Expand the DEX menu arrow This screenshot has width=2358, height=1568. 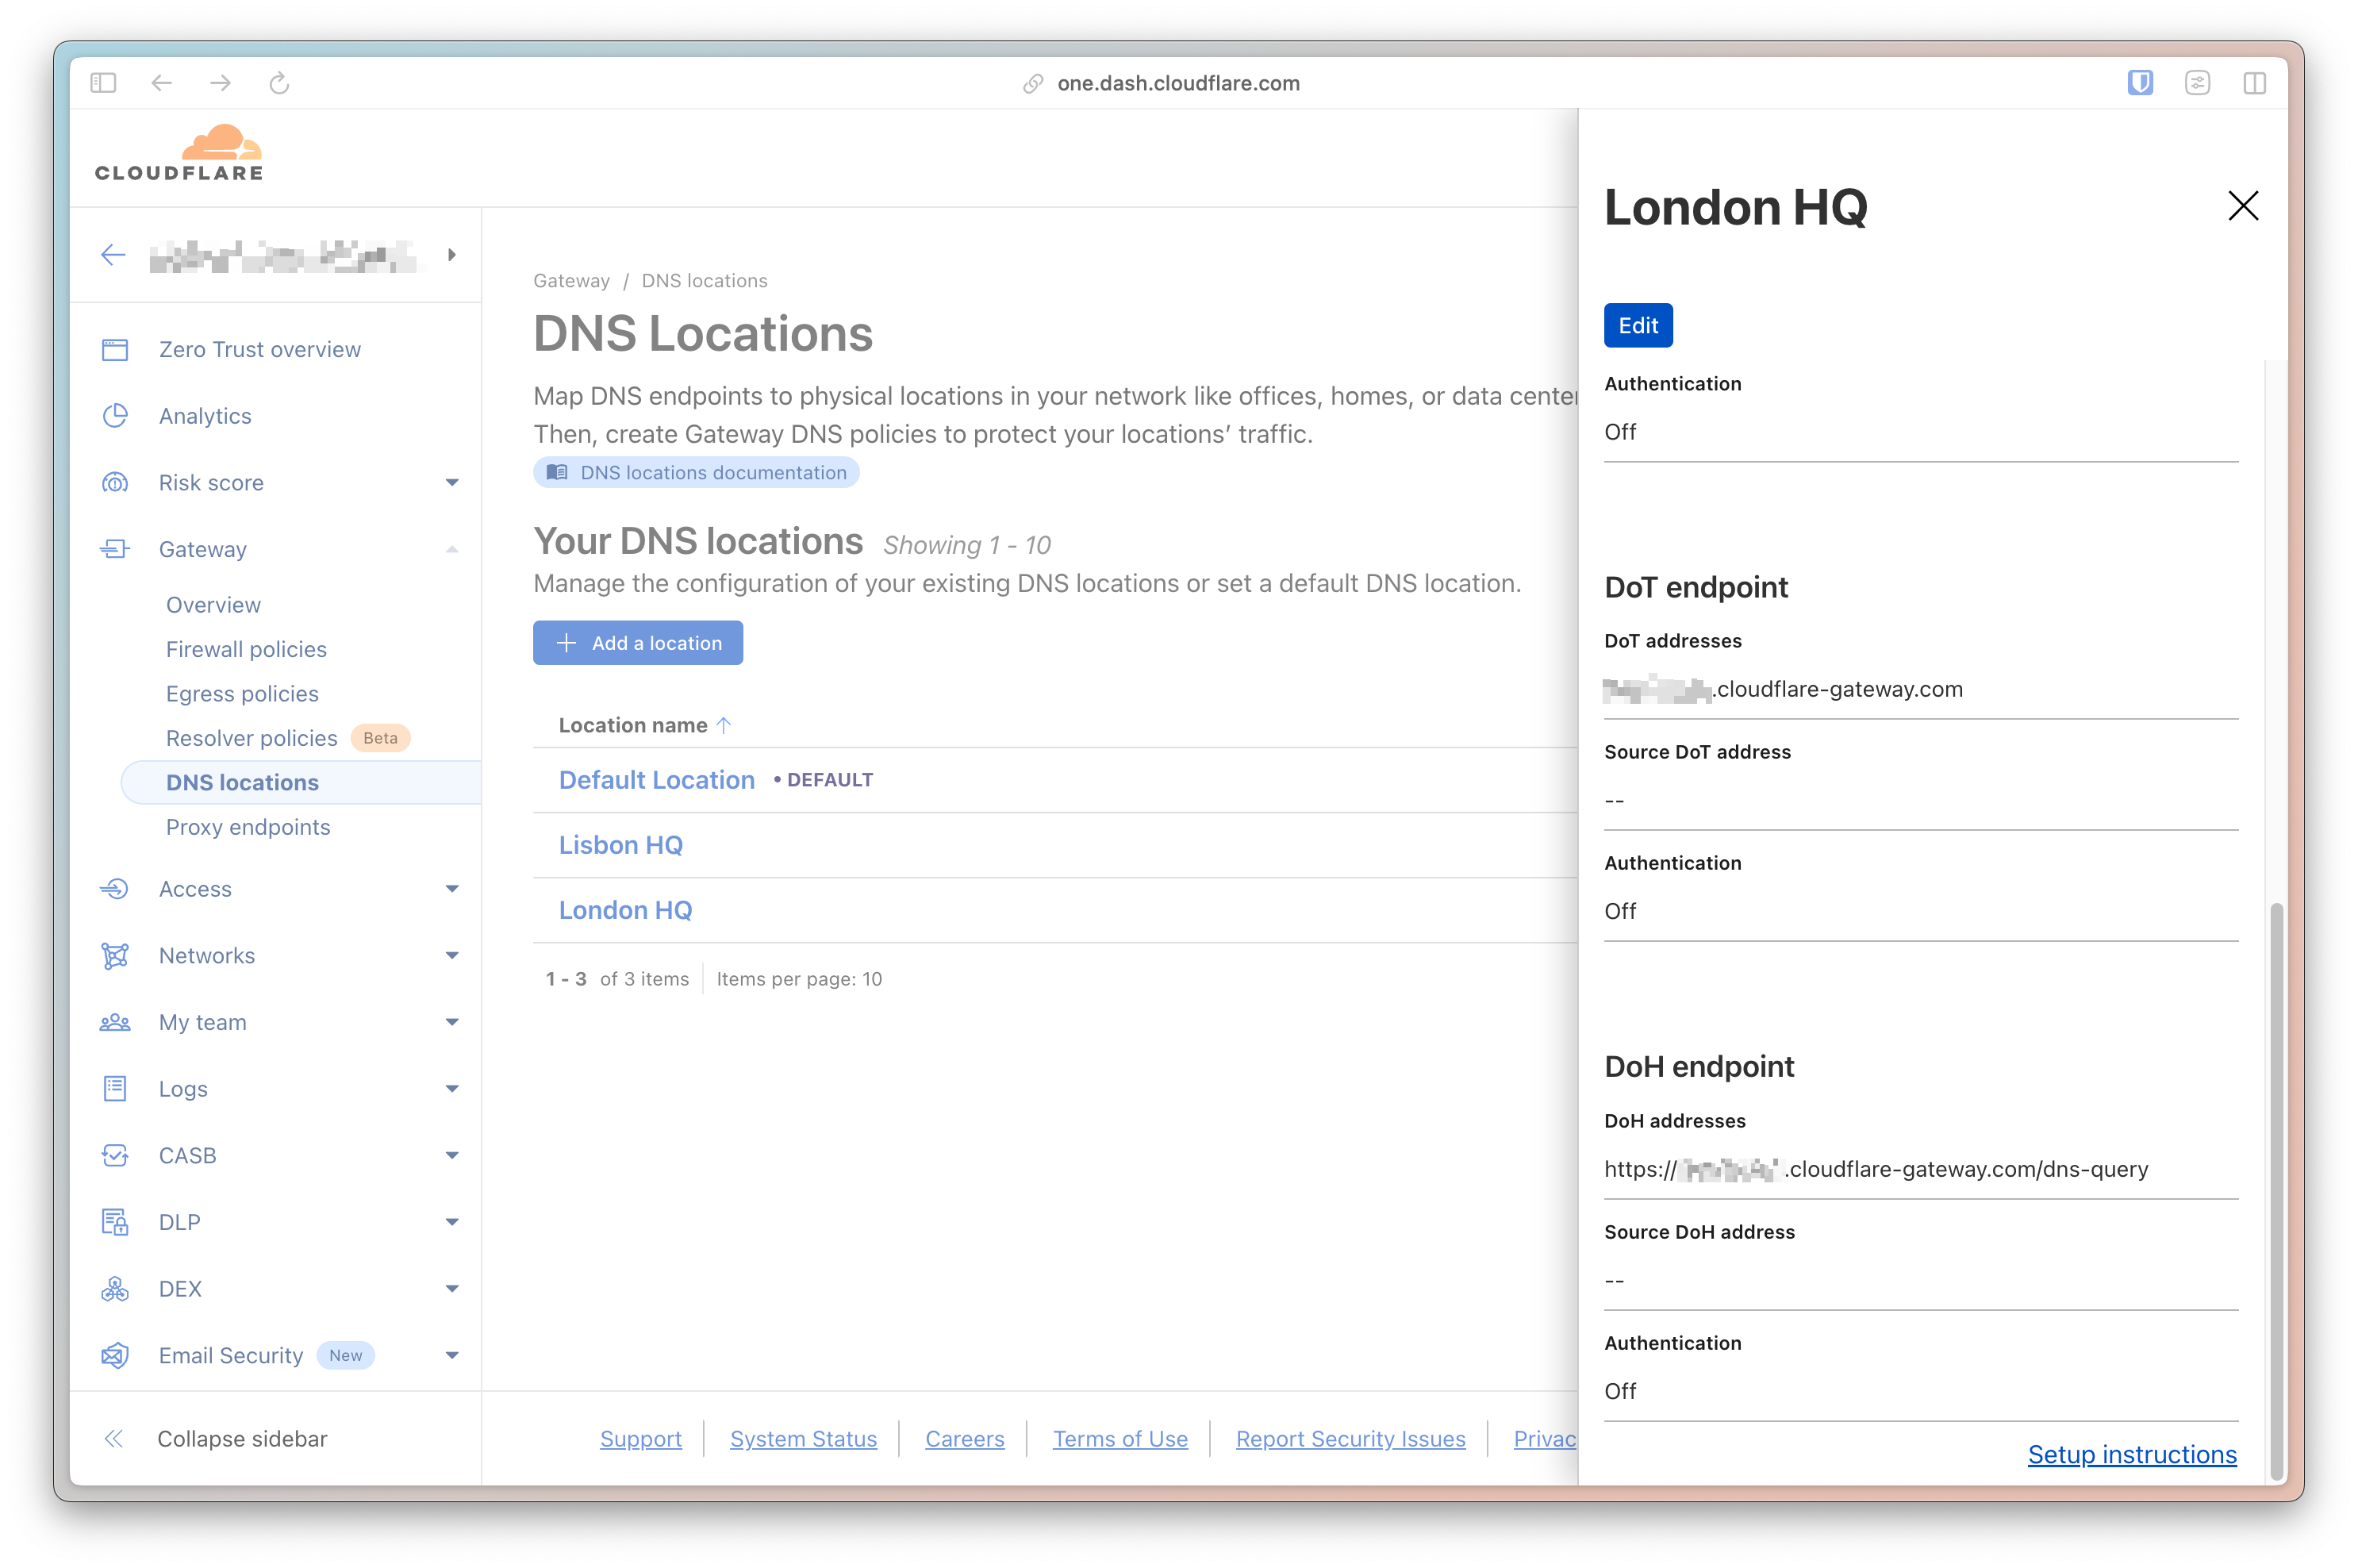pyautogui.click(x=451, y=1289)
